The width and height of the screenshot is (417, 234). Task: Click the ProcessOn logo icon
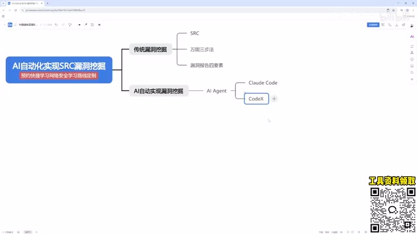click(10, 25)
